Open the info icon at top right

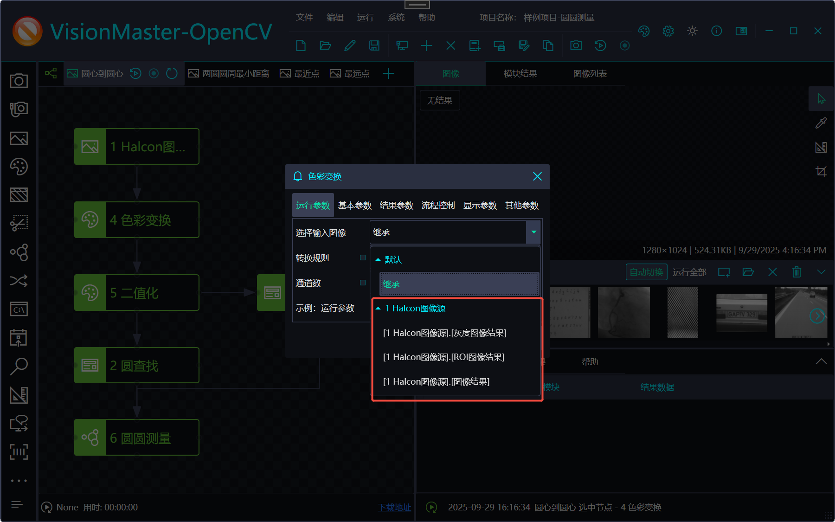(716, 31)
